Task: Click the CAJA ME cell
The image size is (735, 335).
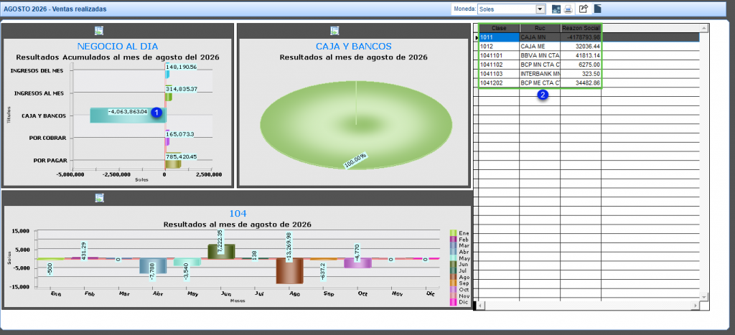Action: tap(540, 47)
